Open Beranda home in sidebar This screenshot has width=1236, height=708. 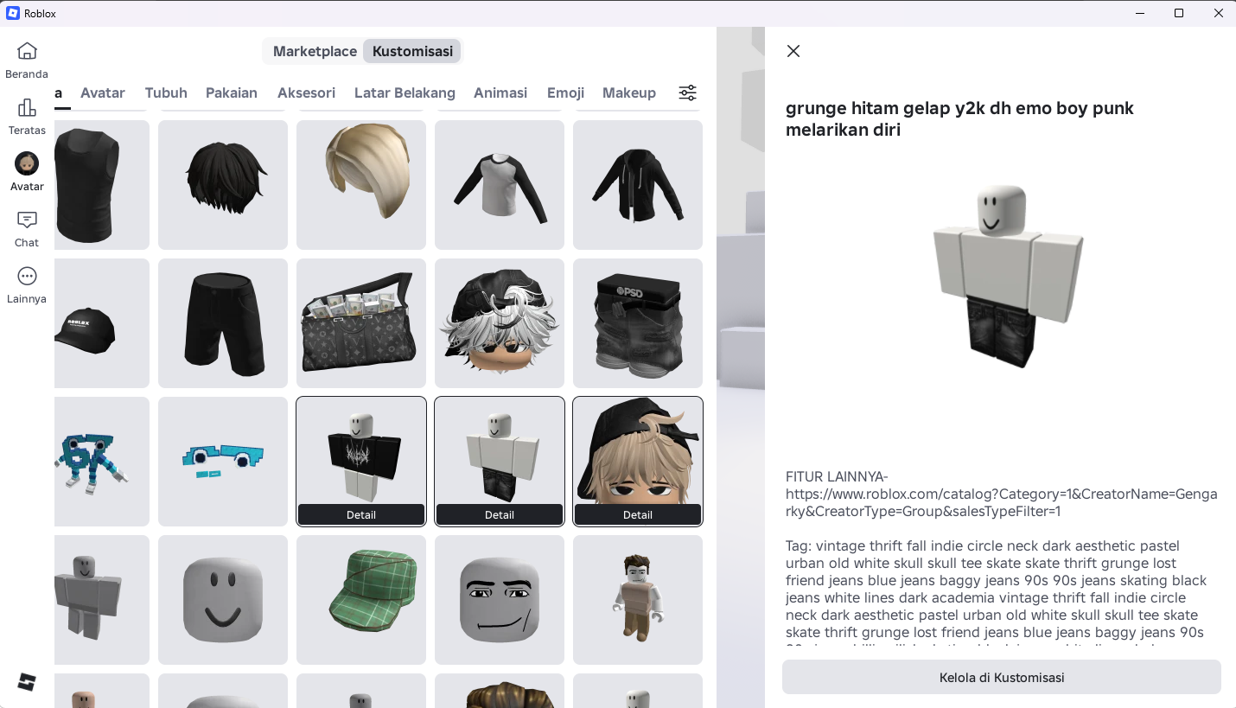click(x=27, y=61)
